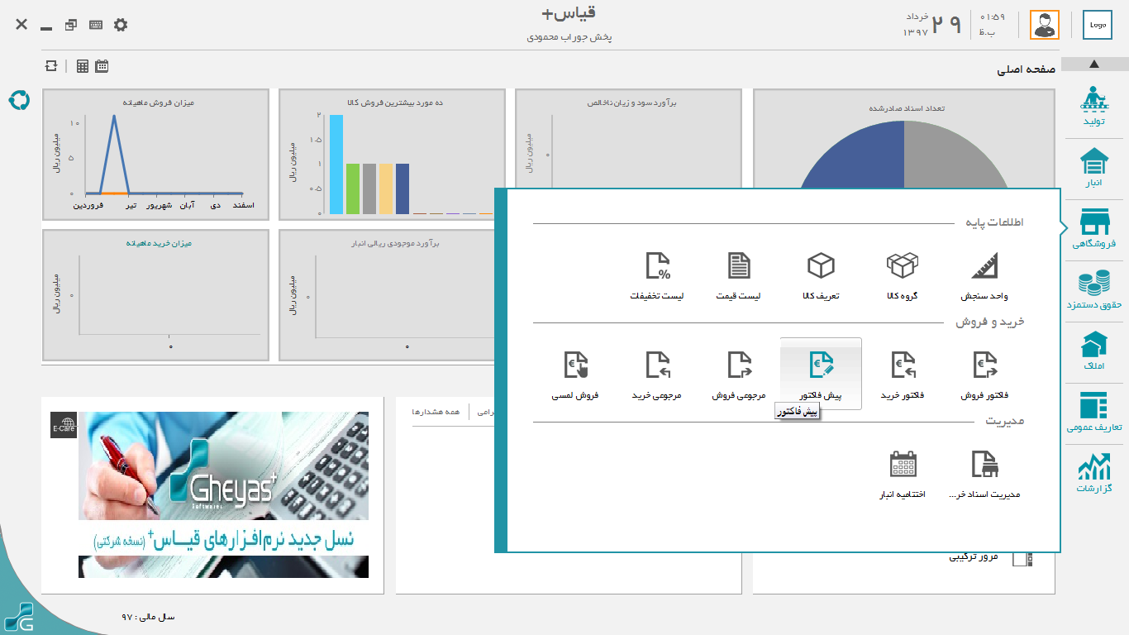
Task: Open فاکتور فروش (Sales invoice)
Action: click(984, 375)
